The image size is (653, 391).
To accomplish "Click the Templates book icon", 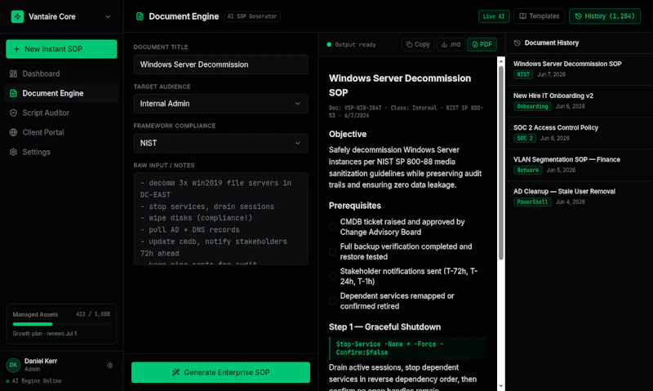I will click(x=522, y=16).
